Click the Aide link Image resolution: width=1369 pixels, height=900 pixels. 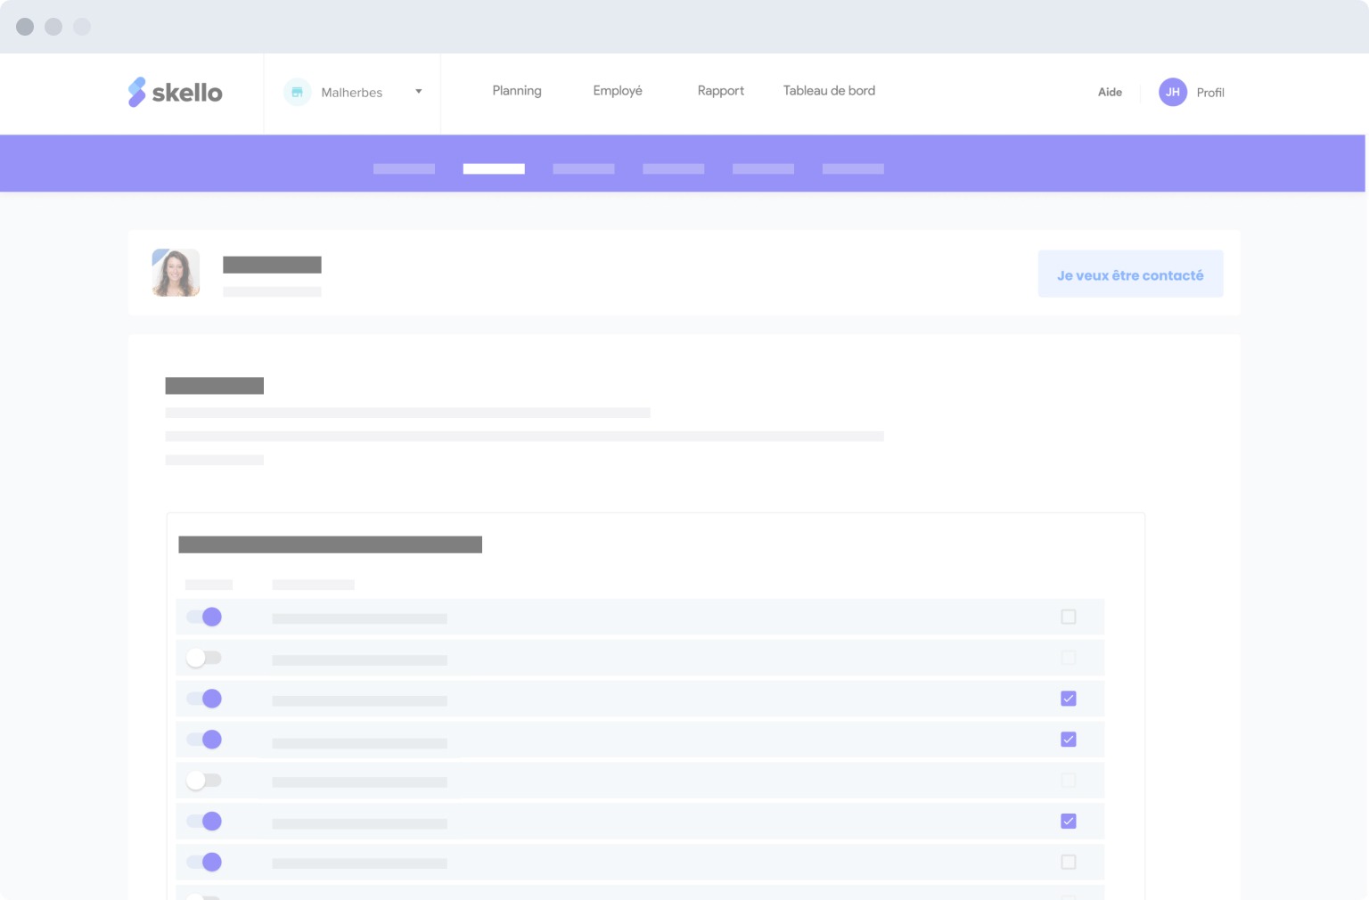(x=1110, y=92)
